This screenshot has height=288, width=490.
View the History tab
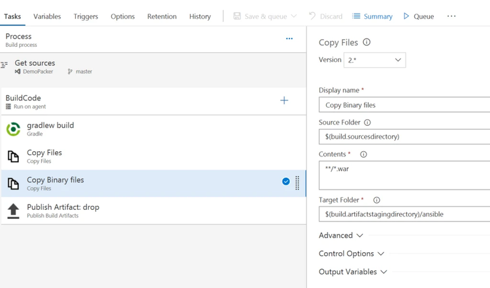tap(200, 16)
